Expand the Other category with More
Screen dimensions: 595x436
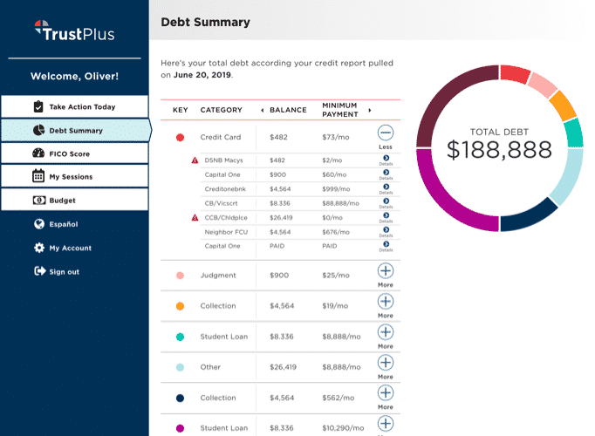tap(386, 367)
